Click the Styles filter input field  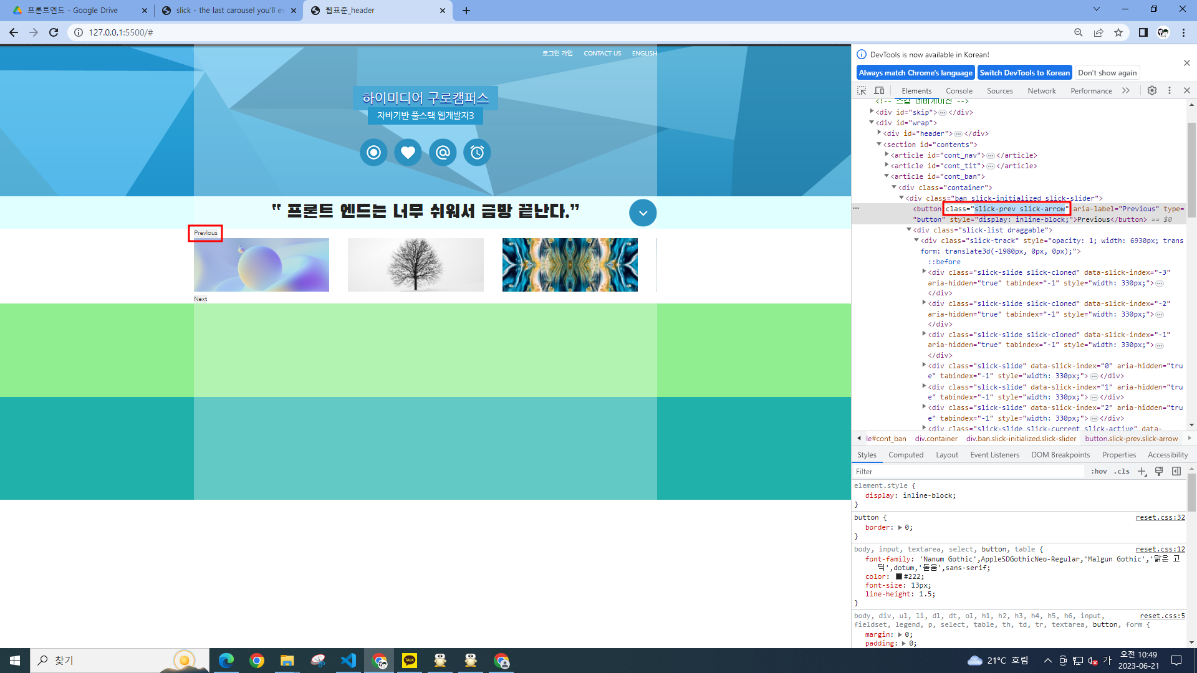tap(966, 472)
